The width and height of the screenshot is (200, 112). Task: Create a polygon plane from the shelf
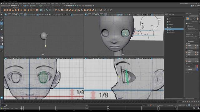click(18, 10)
